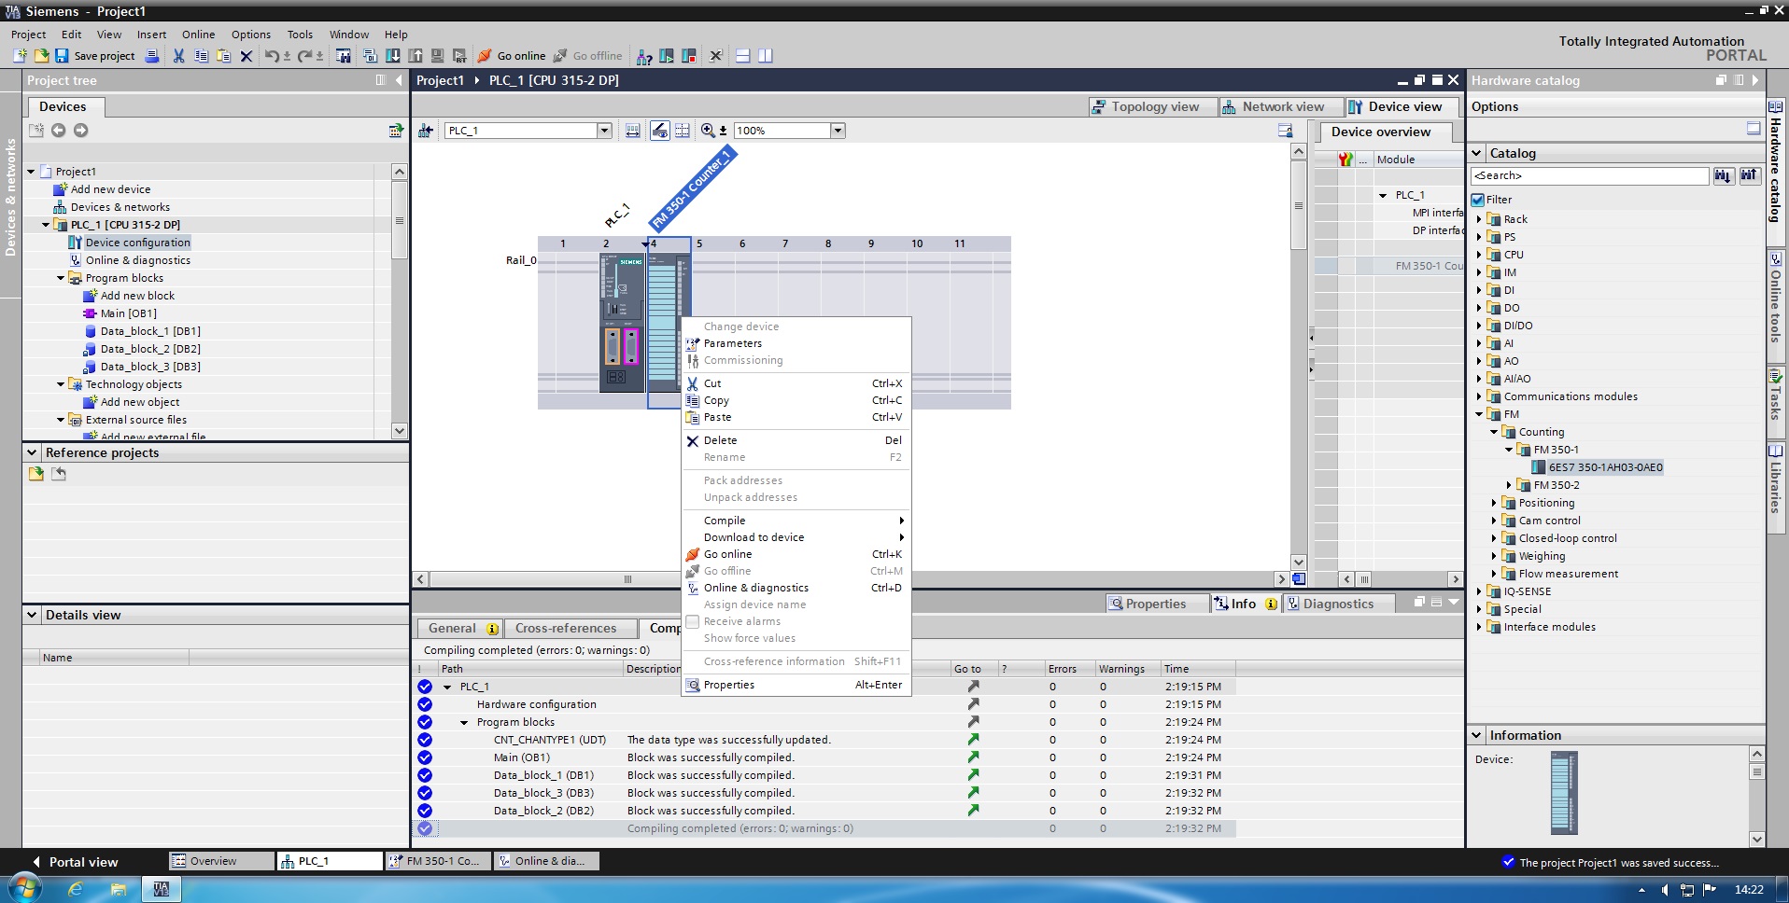Click the Overview button in the bottom editor bar
The image size is (1789, 903).
coord(221,861)
